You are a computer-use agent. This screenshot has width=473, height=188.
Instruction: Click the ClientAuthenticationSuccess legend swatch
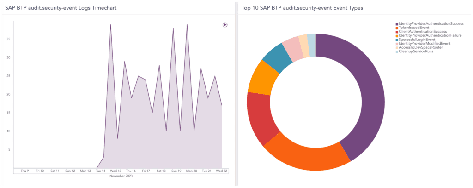[397, 32]
